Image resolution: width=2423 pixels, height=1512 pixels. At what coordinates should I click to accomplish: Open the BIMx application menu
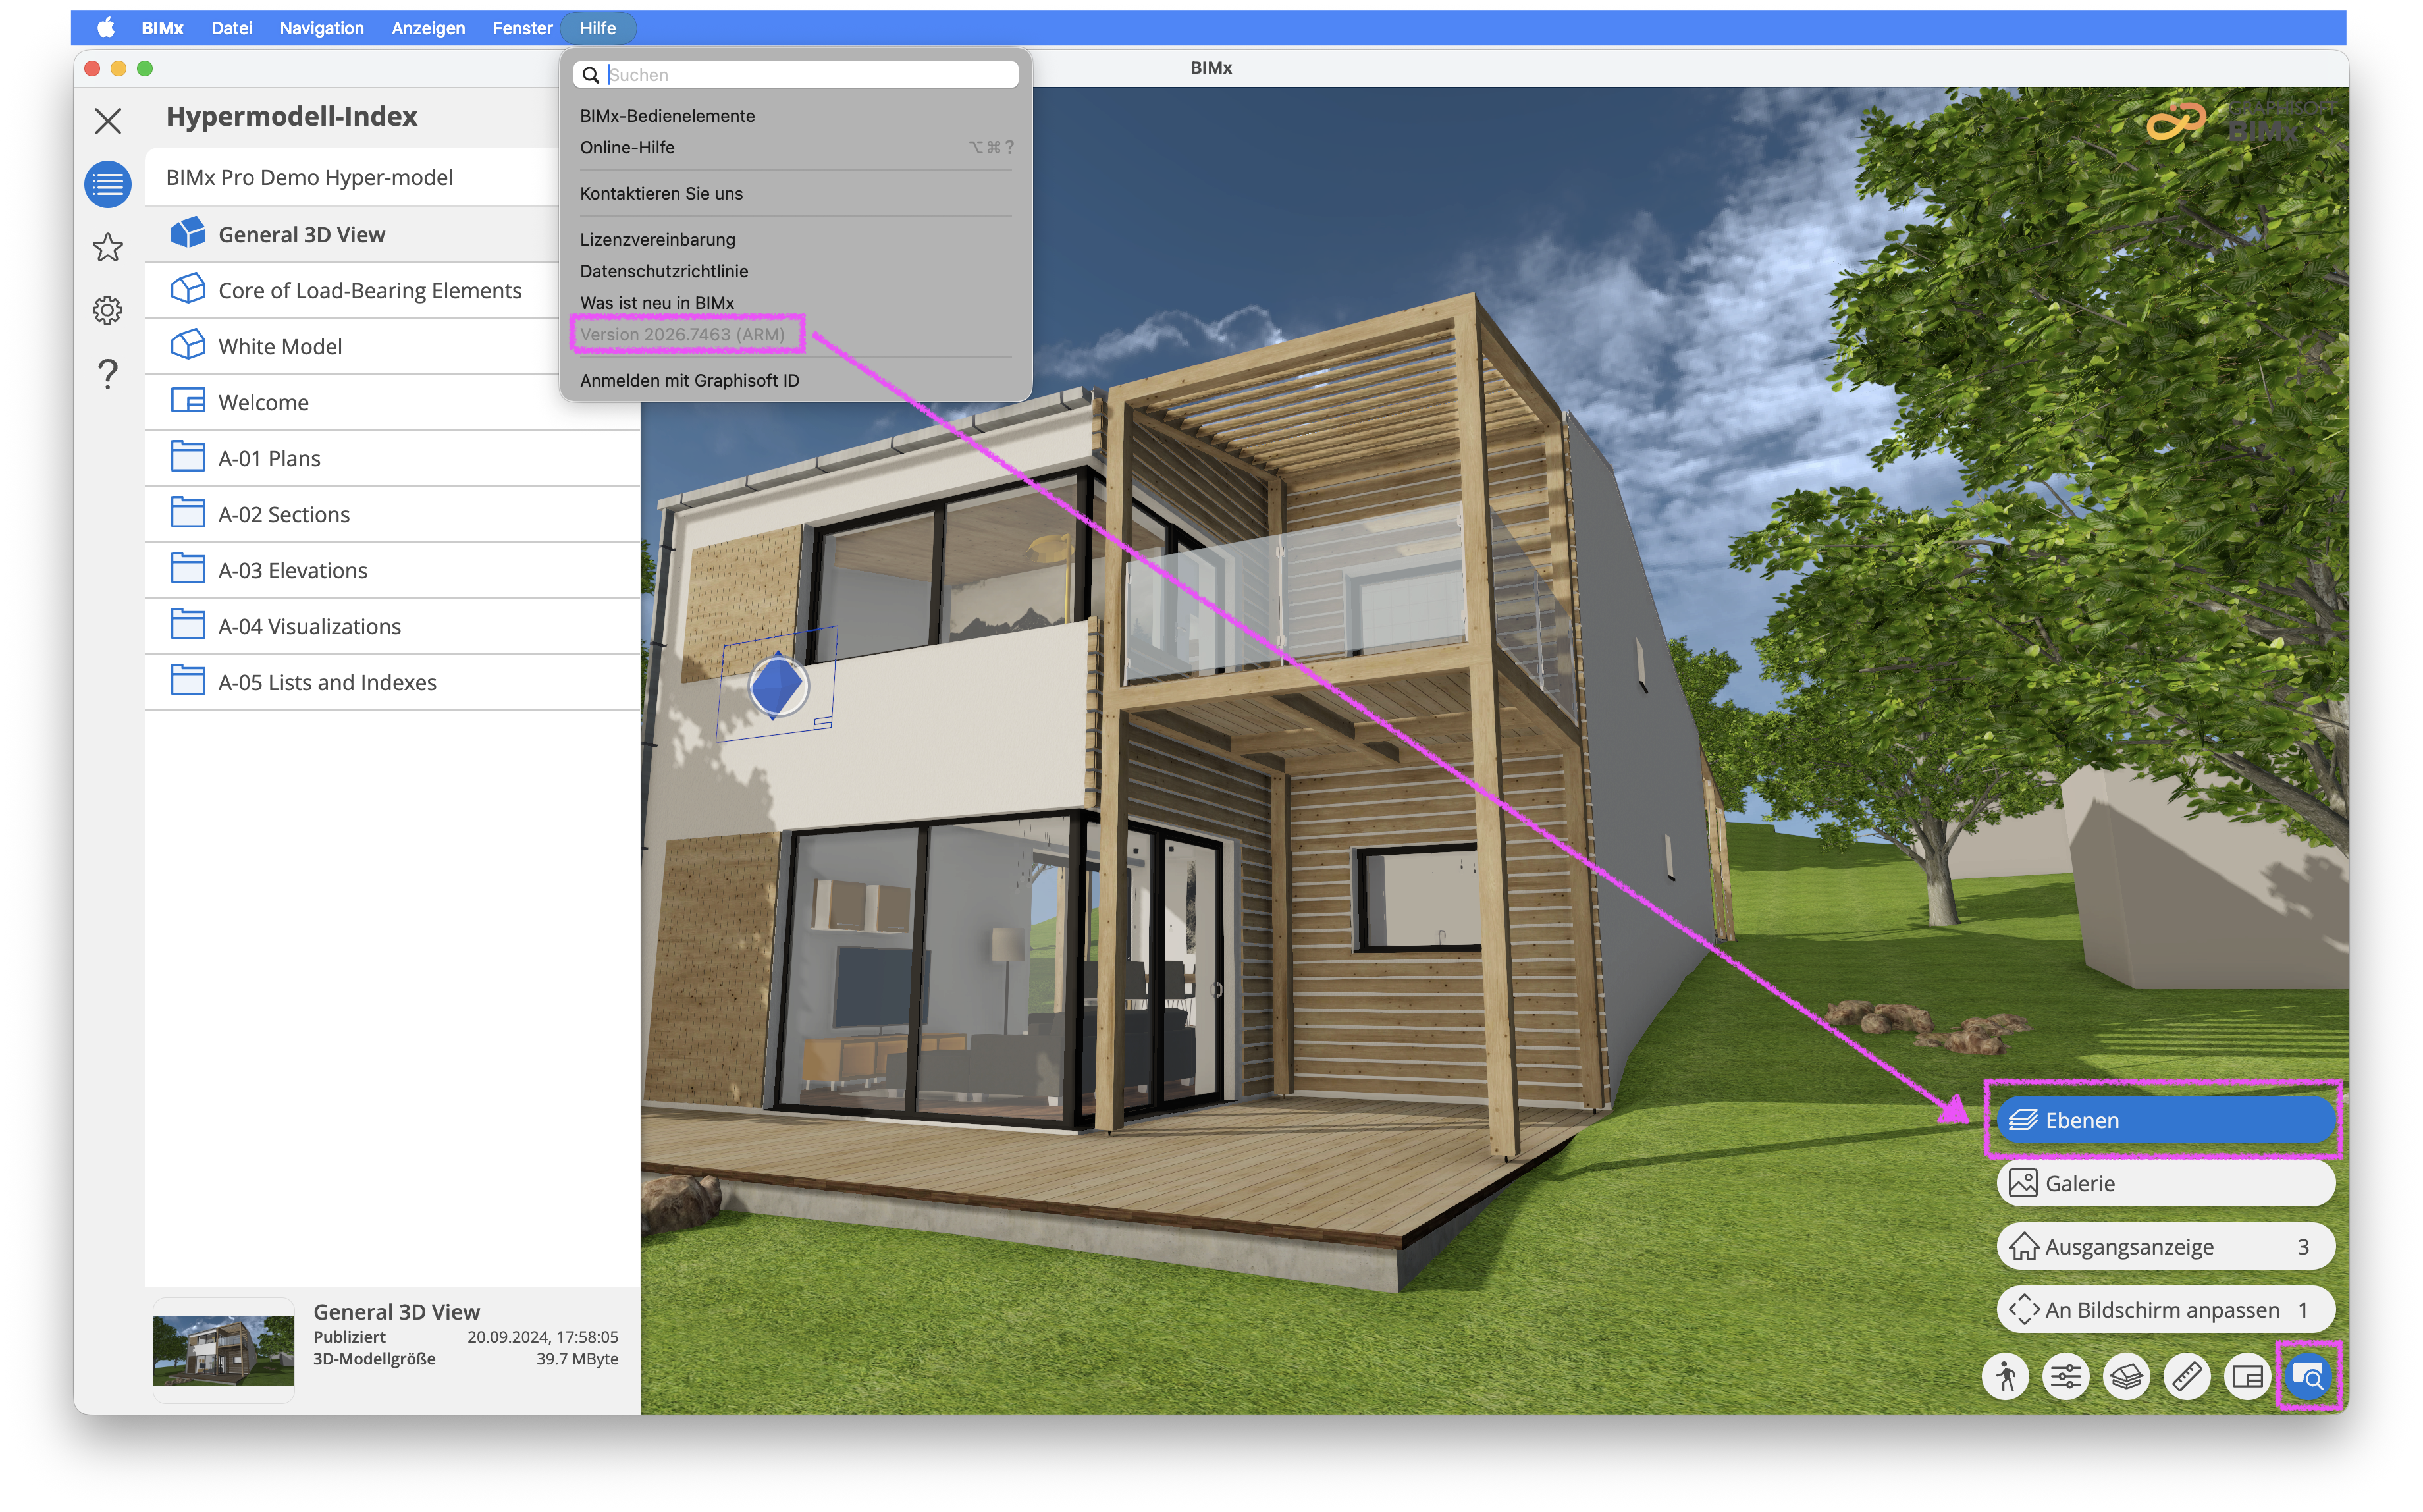point(162,28)
